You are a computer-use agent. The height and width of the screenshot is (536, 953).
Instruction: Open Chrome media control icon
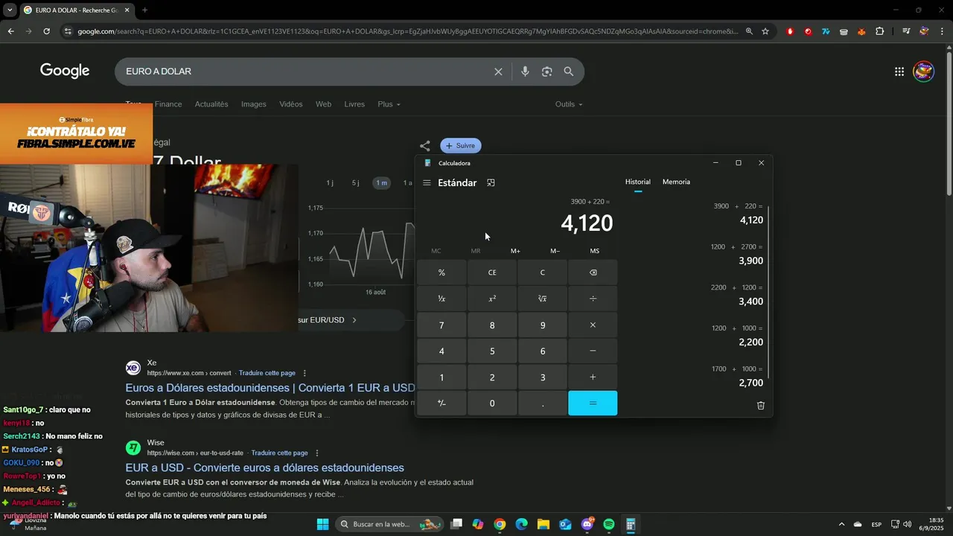coord(906,31)
